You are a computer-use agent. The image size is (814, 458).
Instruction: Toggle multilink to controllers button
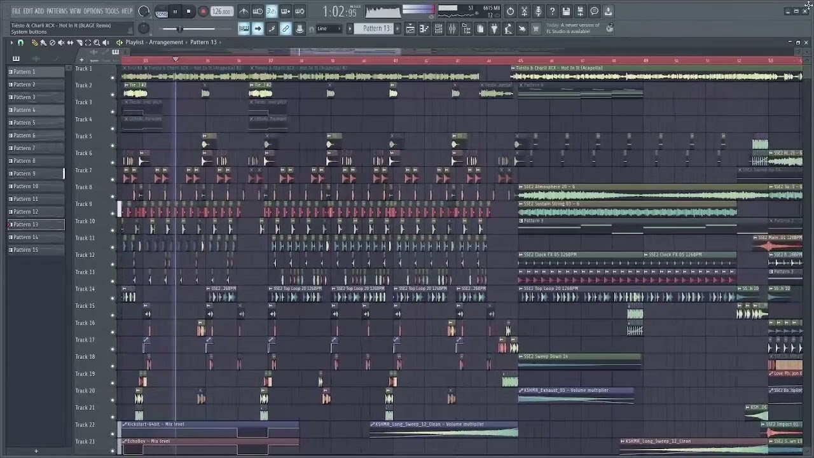[286, 29]
